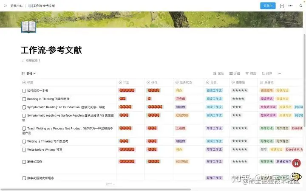
Task: Click the red gift floating button
Action: pyautogui.click(x=296, y=163)
